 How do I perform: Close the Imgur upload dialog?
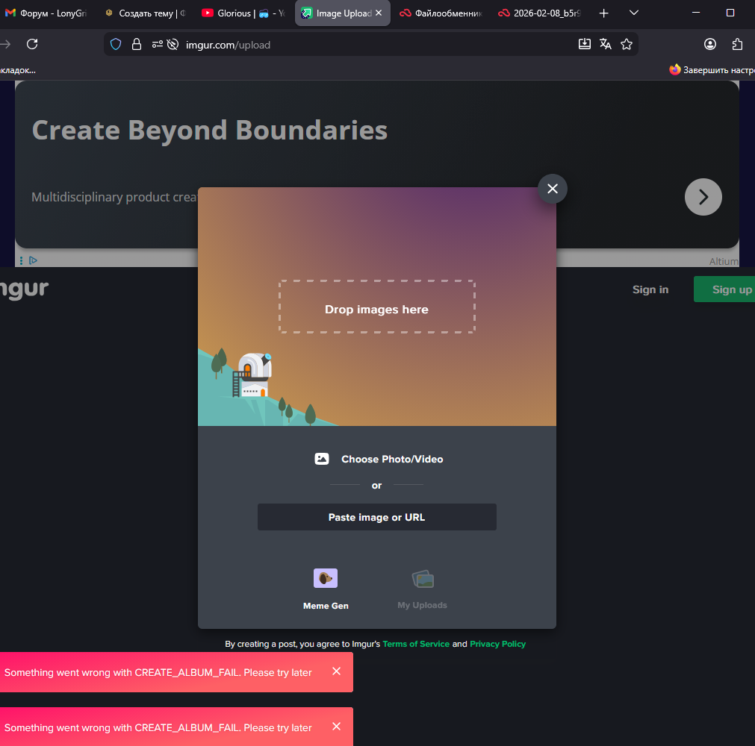(553, 189)
